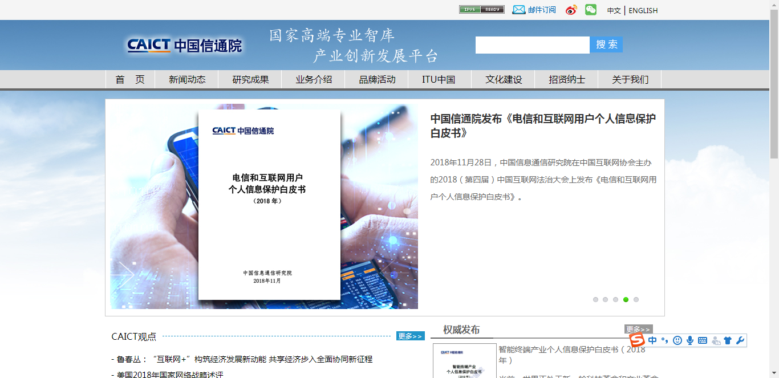Viewport: 779px width, 378px height.
Task: Click scrollbar up arrow at top
Action: 774,5
